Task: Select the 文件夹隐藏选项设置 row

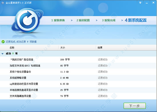Action: pyautogui.click(x=78, y=96)
